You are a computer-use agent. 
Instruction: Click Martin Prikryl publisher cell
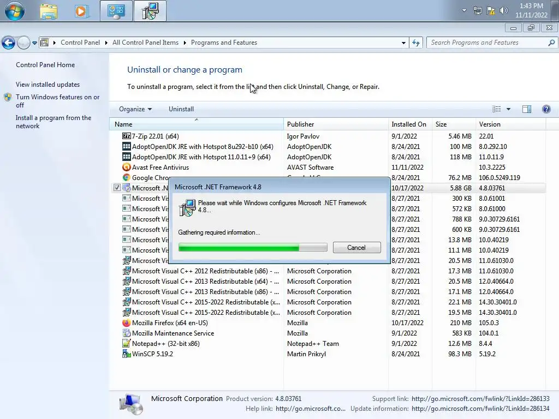coord(306,354)
